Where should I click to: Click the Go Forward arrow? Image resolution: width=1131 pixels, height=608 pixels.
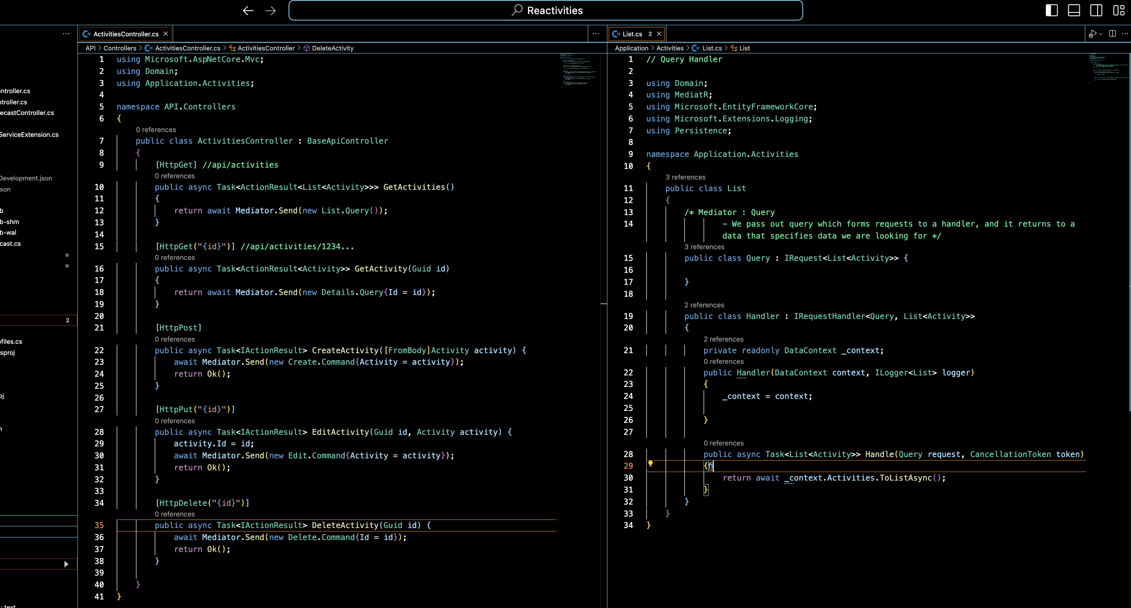pyautogui.click(x=271, y=11)
